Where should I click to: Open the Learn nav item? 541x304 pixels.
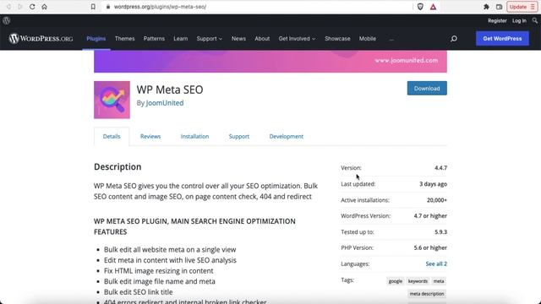pos(180,39)
